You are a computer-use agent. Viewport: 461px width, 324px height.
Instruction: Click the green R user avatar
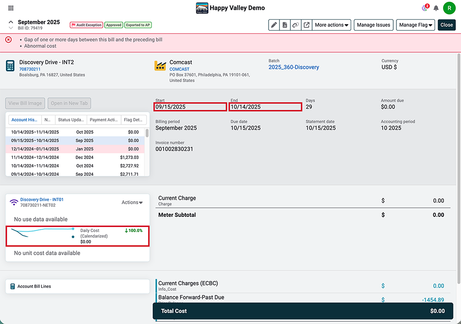(449, 8)
